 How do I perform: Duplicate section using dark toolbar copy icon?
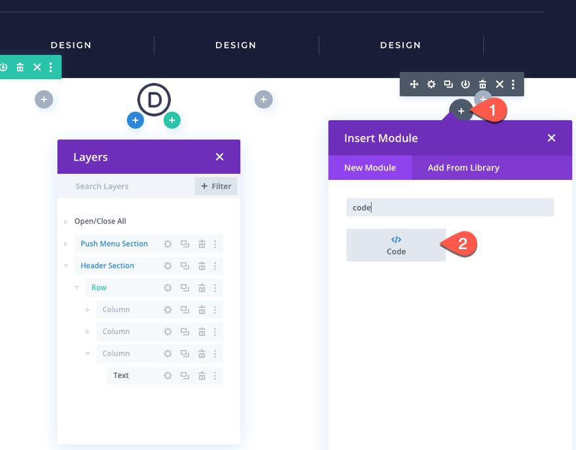coord(448,84)
